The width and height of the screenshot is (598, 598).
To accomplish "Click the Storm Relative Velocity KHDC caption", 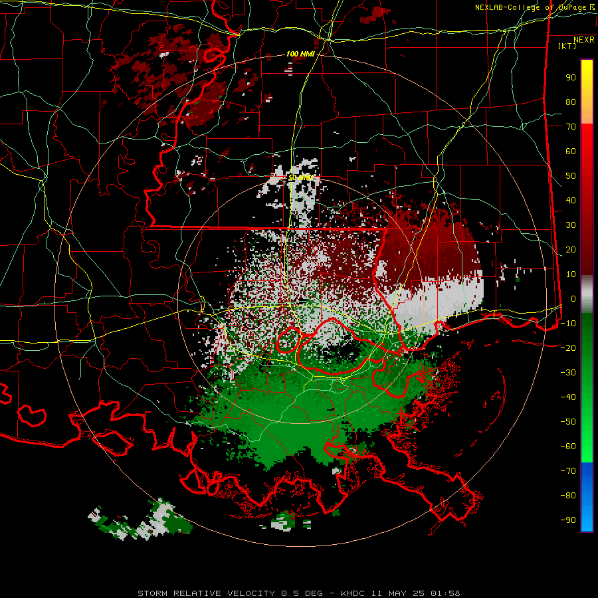I will point(299,593).
